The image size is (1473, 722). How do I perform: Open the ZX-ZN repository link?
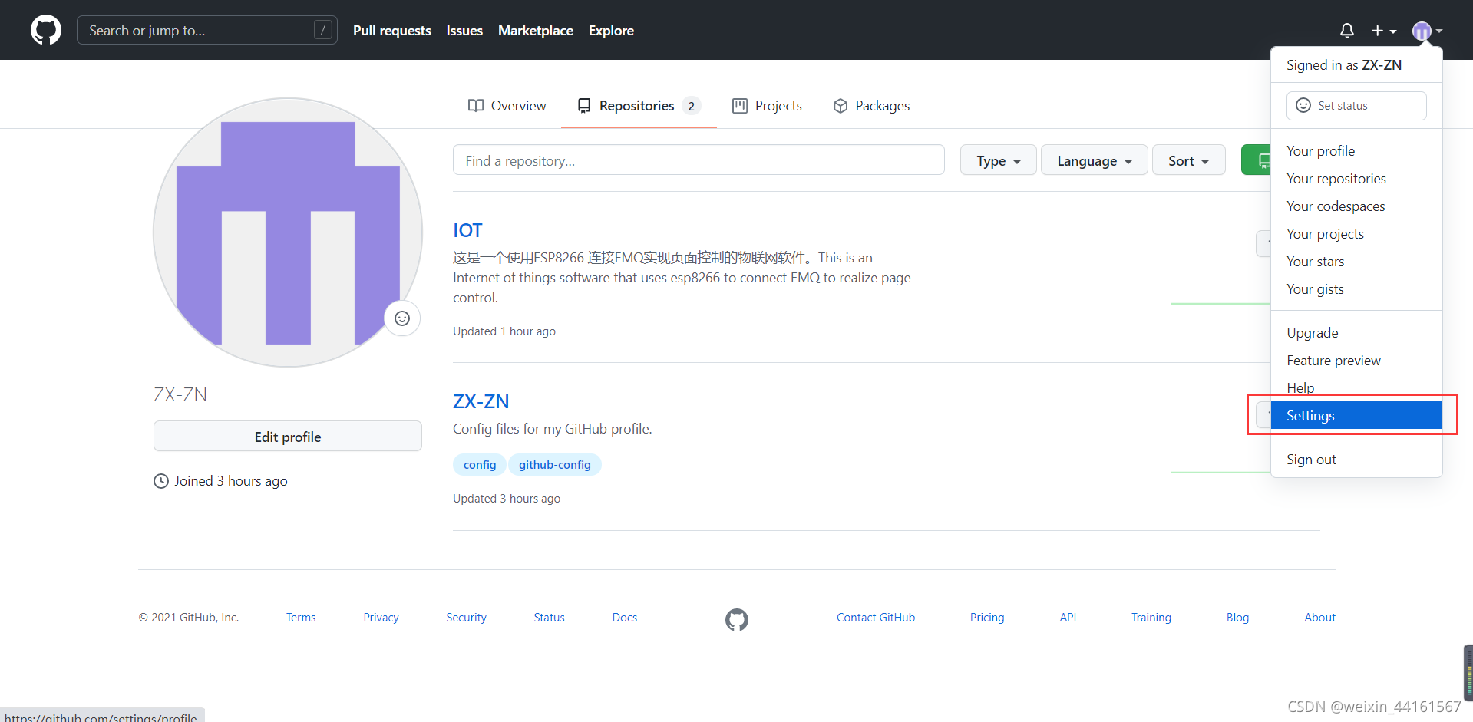481,401
